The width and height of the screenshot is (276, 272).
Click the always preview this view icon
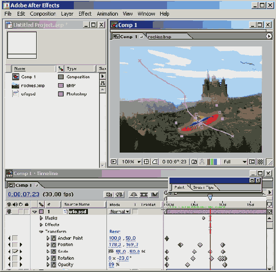(x=114, y=162)
